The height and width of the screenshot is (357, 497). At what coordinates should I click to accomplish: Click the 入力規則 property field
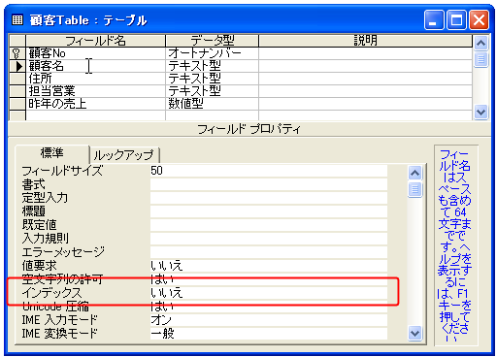click(269, 239)
